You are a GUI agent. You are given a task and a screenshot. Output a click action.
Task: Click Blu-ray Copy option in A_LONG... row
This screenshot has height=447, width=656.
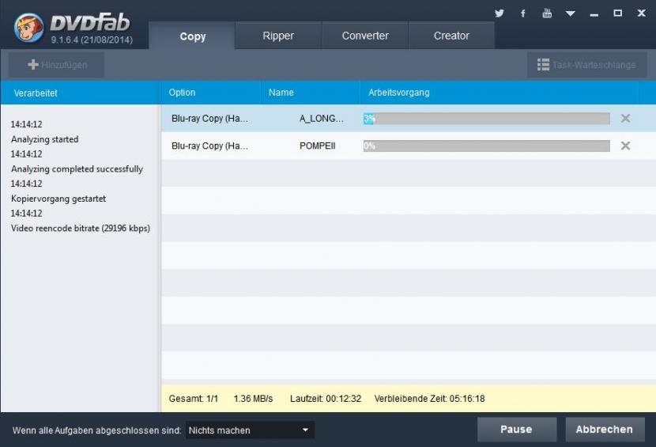[209, 119]
